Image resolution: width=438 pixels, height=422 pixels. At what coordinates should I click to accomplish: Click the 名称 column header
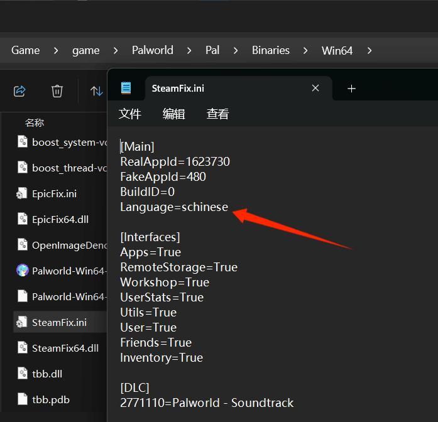pos(35,123)
